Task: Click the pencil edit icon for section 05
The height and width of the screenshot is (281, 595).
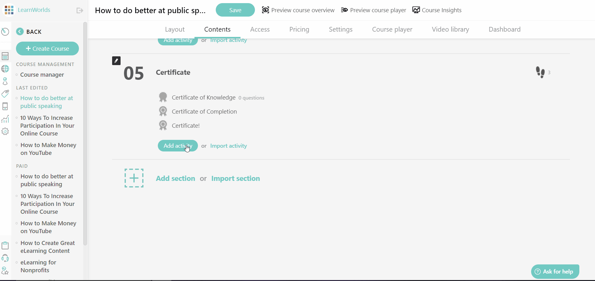Action: click(116, 61)
